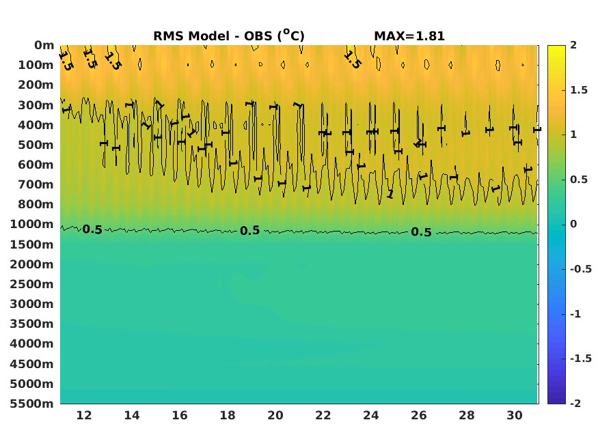This screenshot has width=598, height=448.
Task: Click the x-axis label '14'
Action: 132,415
